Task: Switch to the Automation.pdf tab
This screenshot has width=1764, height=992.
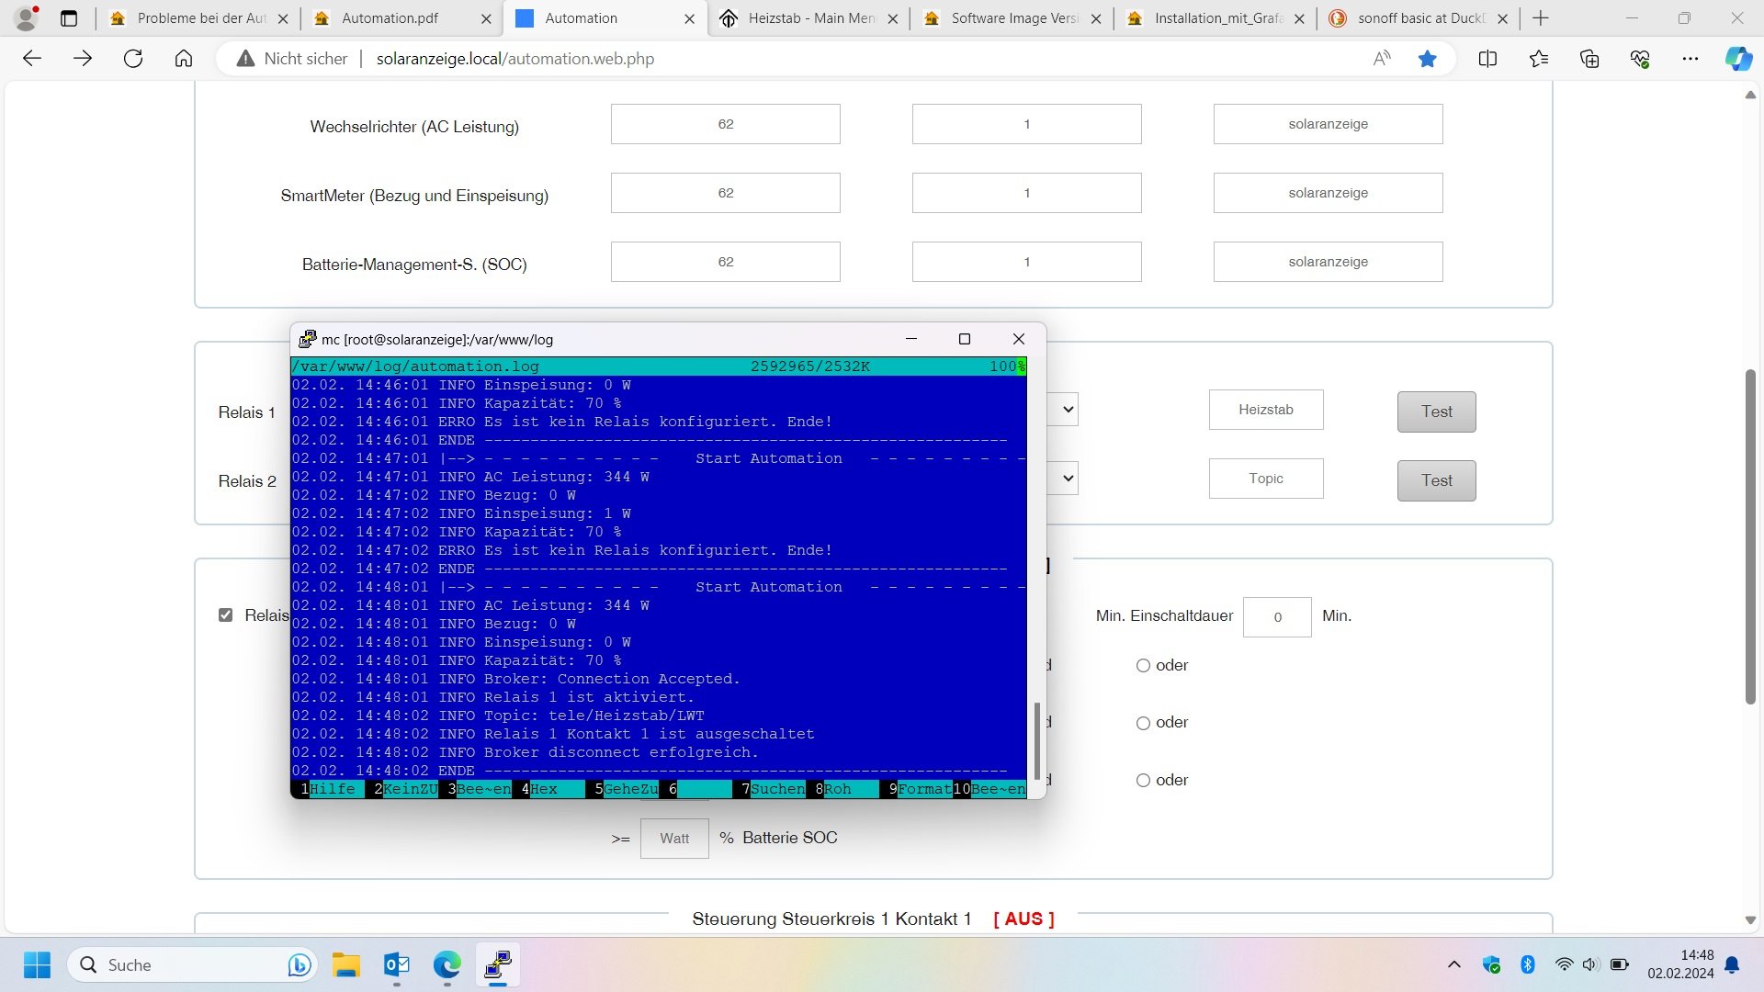Action: pyautogui.click(x=390, y=18)
